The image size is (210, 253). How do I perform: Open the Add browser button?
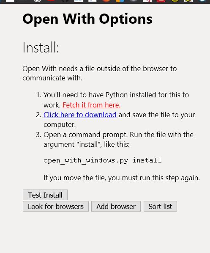[116, 206]
